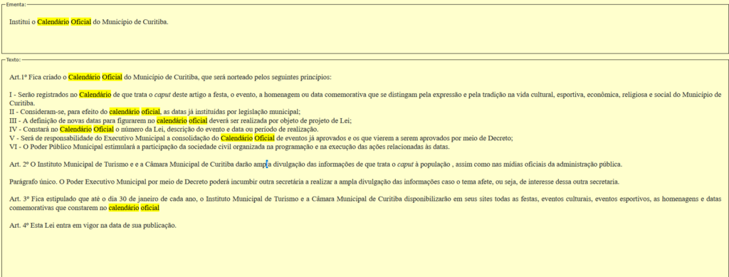Click highlighted "Calendário Oficial" in item V
Screen dimensions: 729x277
coord(248,138)
